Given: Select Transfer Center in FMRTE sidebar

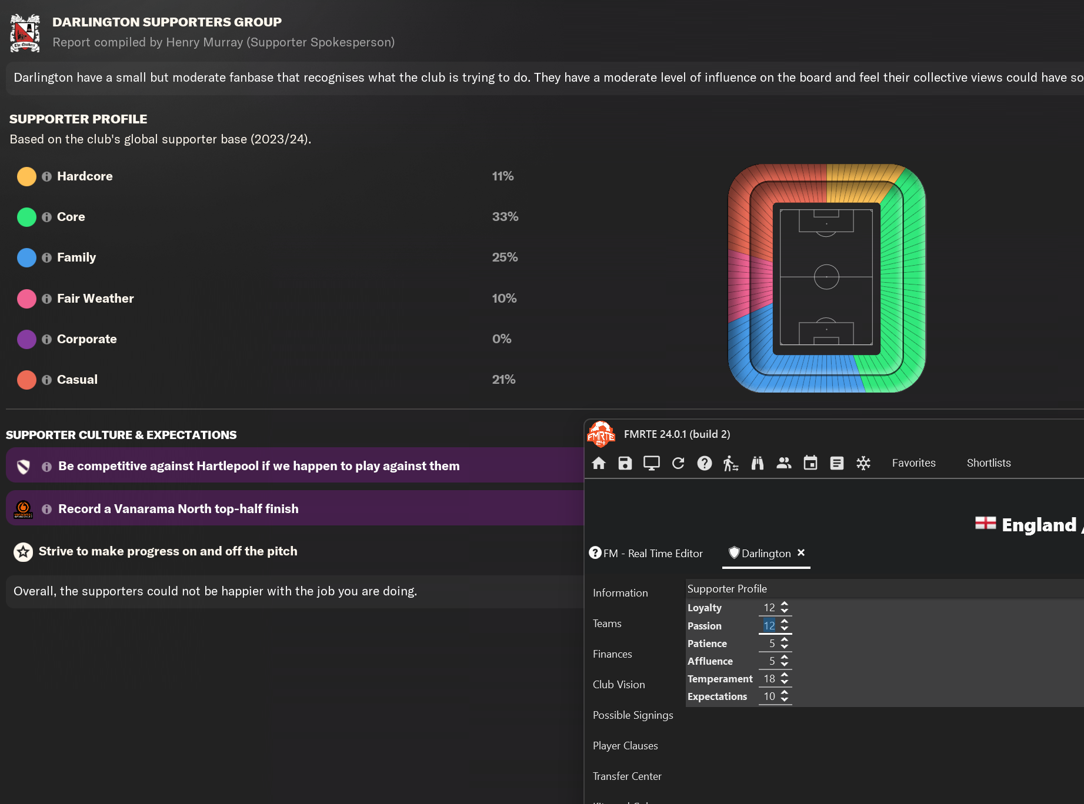Looking at the screenshot, I should coord(627,776).
